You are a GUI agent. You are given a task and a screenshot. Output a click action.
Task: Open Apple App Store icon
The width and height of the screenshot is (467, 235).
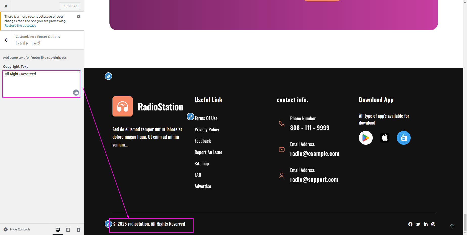pos(385,138)
